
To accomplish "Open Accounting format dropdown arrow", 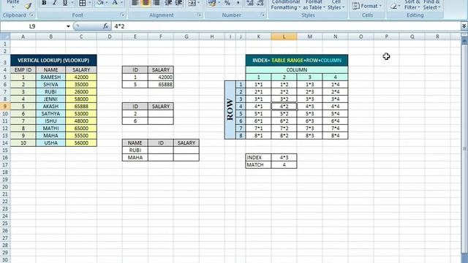I will coord(219,3).
